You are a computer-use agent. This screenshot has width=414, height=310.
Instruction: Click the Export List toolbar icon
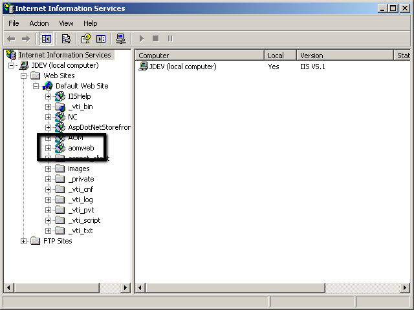point(66,39)
